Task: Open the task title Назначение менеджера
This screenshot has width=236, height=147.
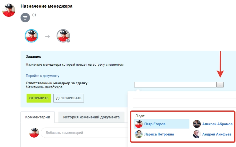Action: coord(46,6)
